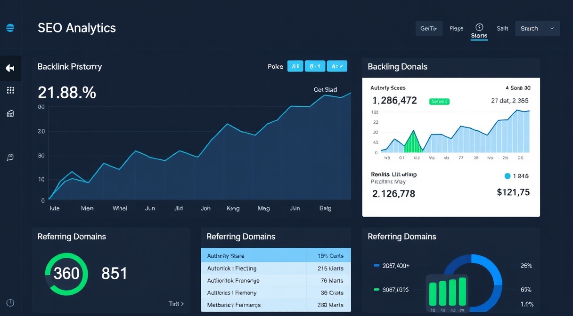Click the 1,286,472 authority value
573x316 pixels.
pyautogui.click(x=394, y=100)
